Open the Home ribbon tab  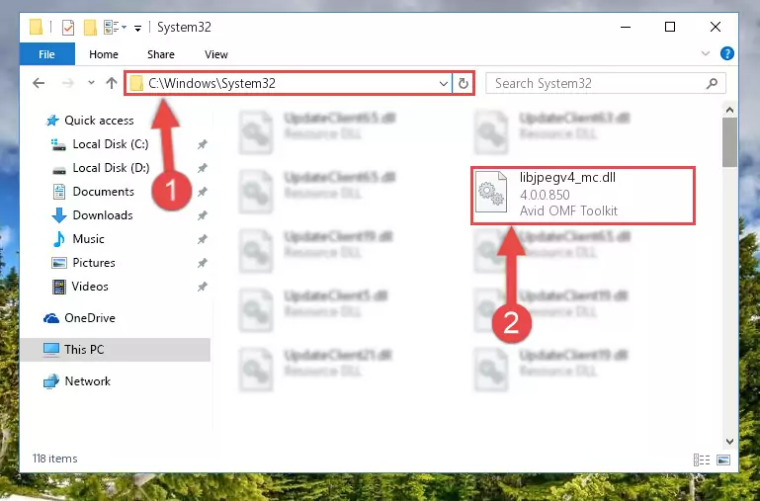(x=104, y=54)
